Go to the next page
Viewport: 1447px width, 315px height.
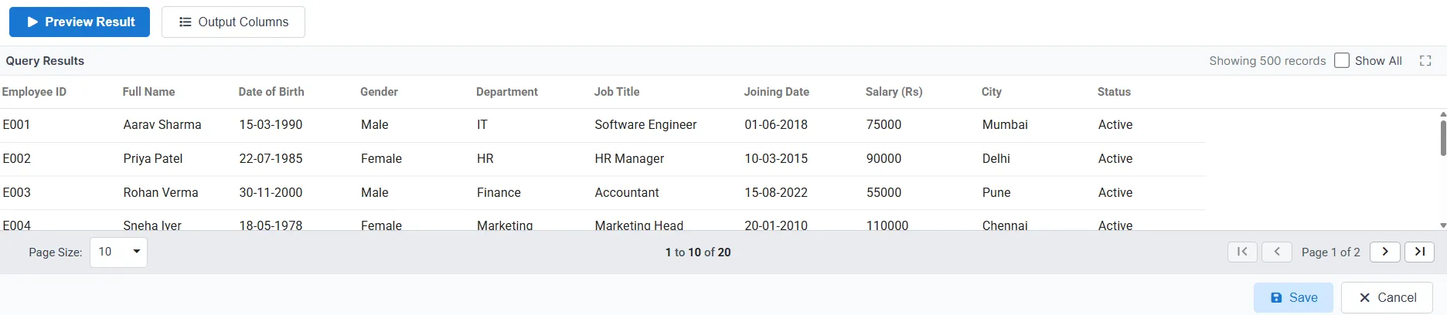click(x=1384, y=252)
